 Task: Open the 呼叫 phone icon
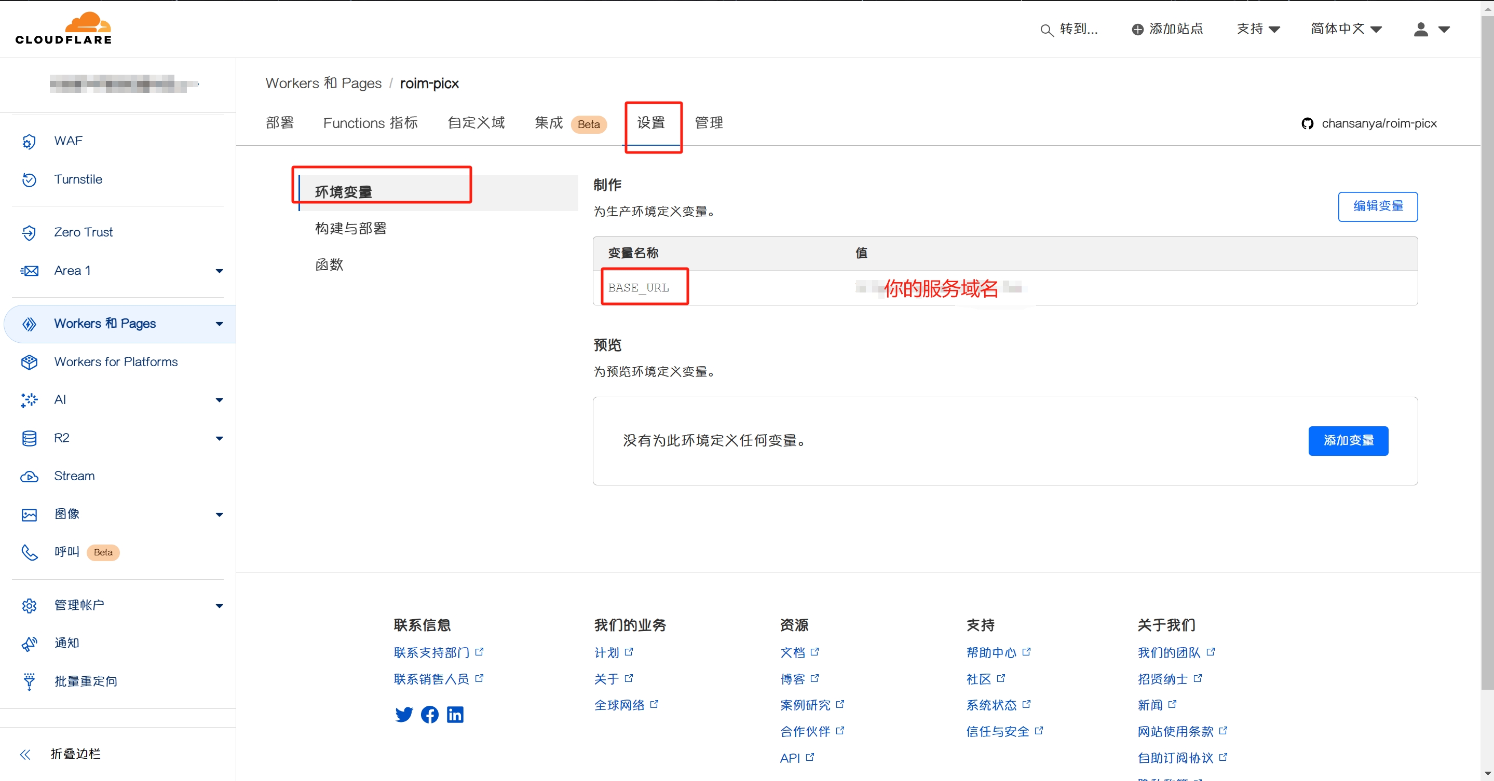click(x=29, y=552)
